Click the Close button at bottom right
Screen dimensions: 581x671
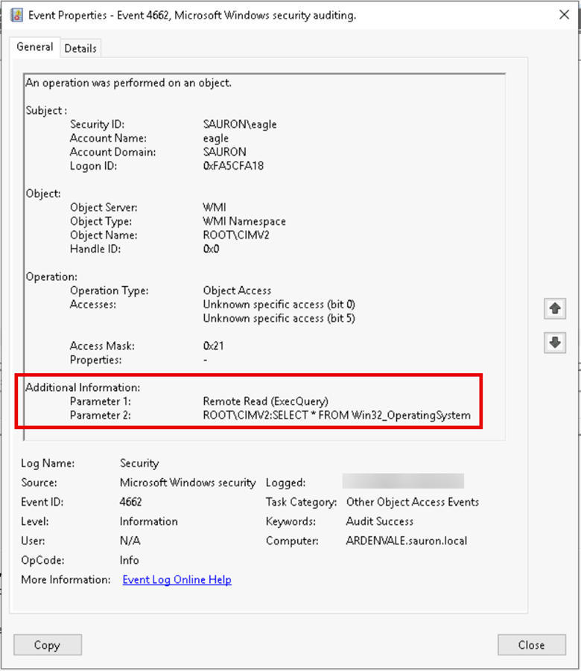[531, 645]
